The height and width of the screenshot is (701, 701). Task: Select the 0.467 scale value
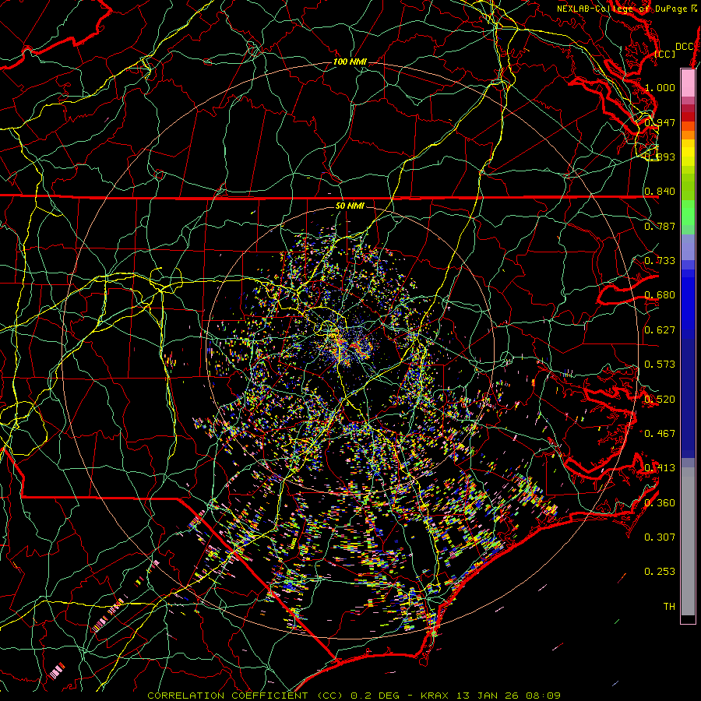(660, 434)
